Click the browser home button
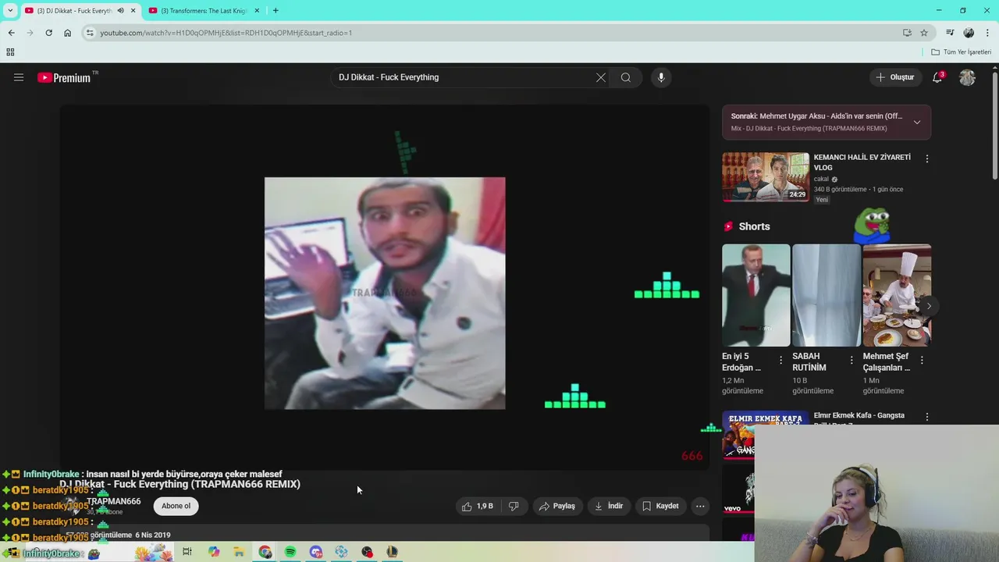The height and width of the screenshot is (562, 999). (67, 33)
